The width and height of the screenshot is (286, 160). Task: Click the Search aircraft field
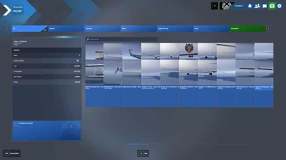[x=122, y=39]
